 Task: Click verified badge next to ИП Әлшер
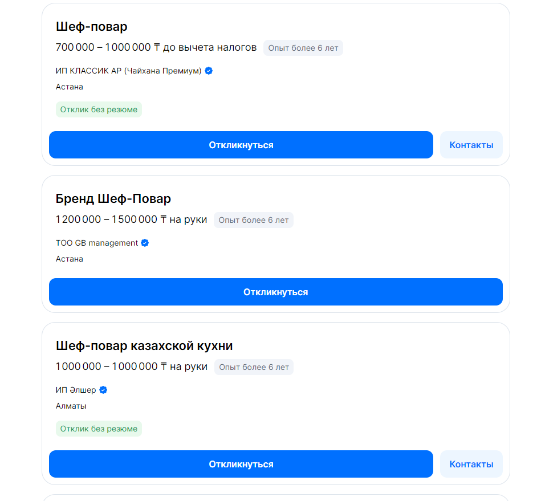(104, 390)
